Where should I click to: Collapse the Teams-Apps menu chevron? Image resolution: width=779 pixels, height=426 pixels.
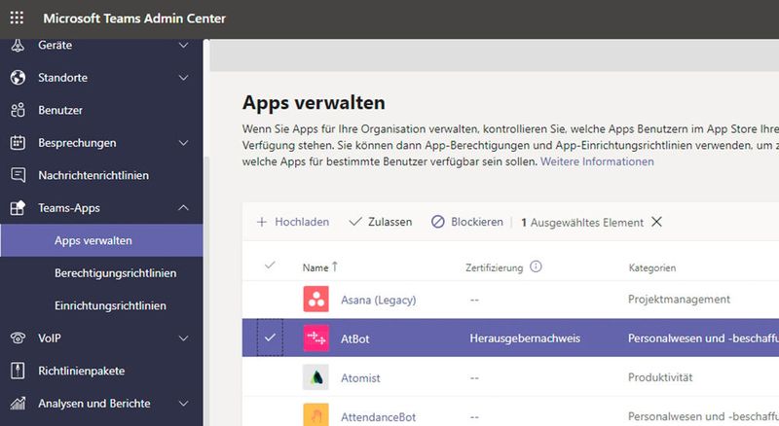183,207
